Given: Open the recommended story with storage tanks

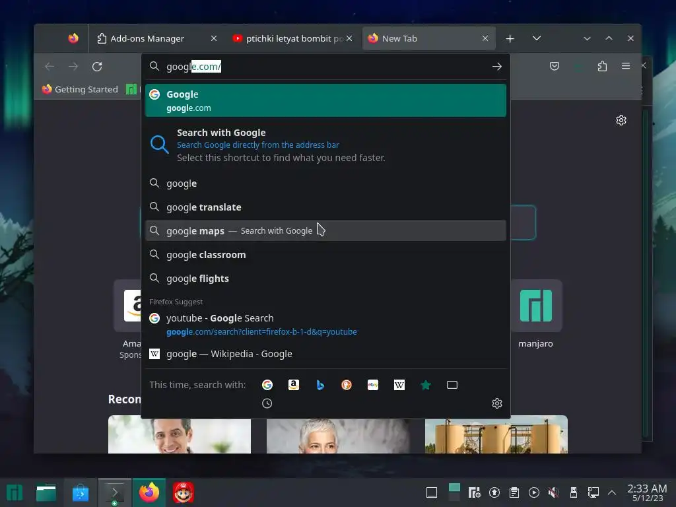Looking at the screenshot, I should click(x=496, y=434).
